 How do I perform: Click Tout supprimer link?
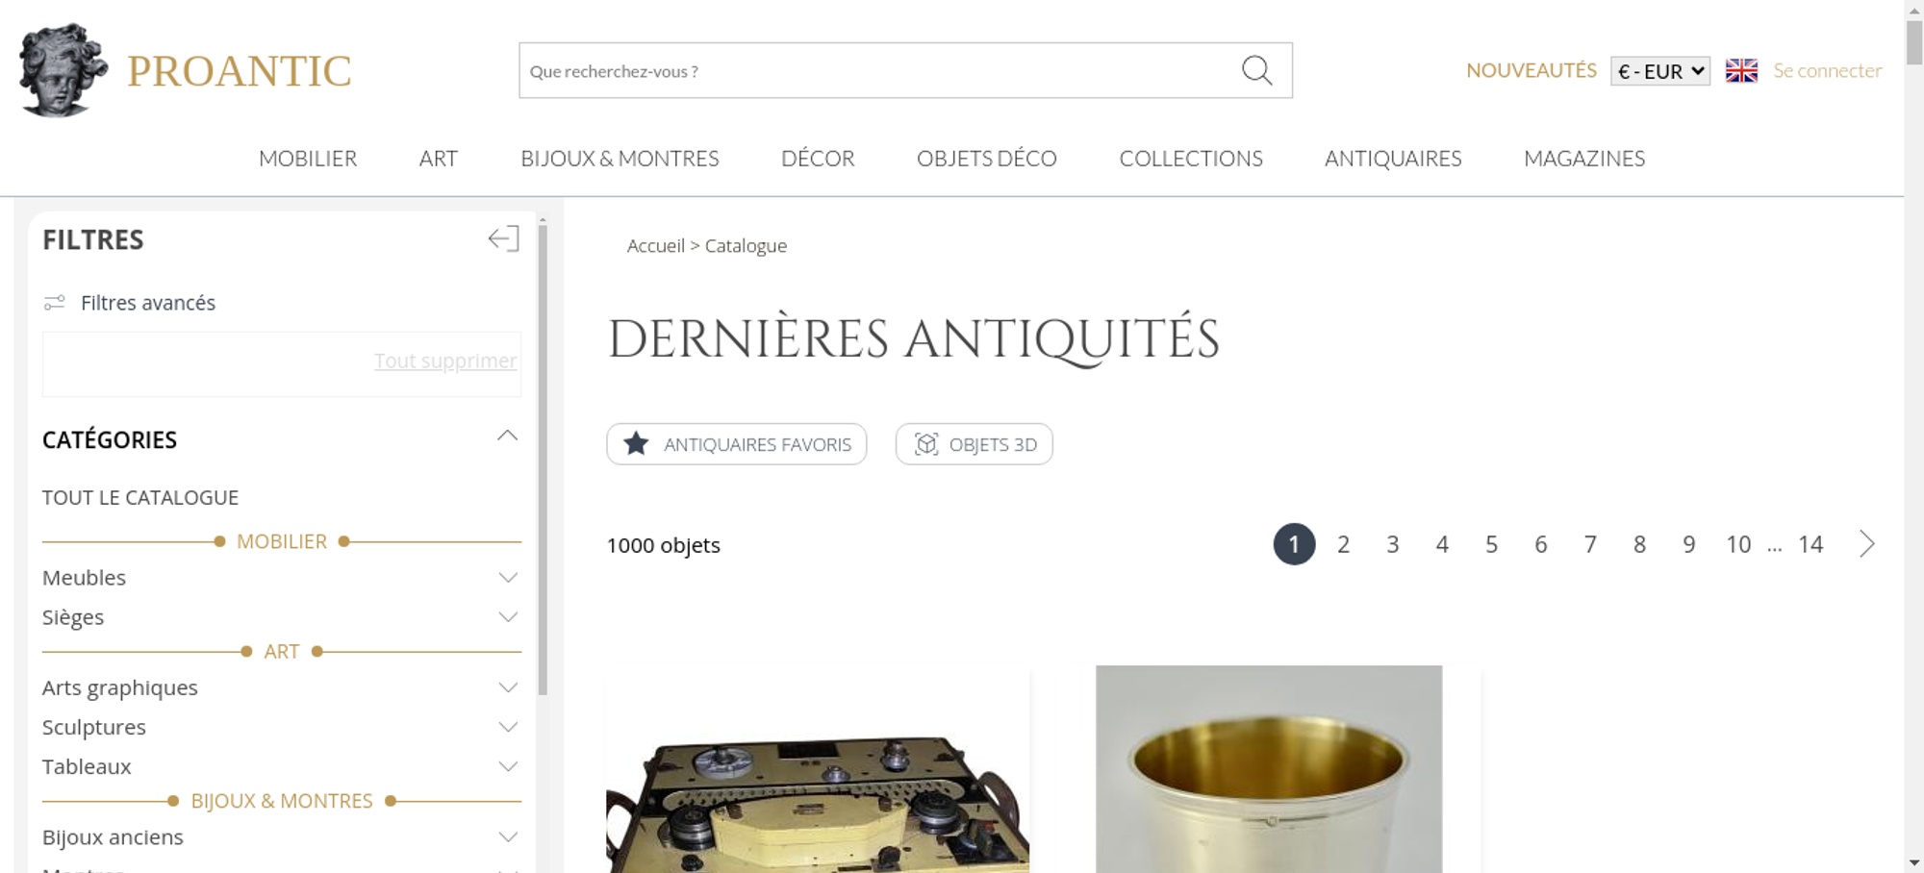tap(445, 361)
